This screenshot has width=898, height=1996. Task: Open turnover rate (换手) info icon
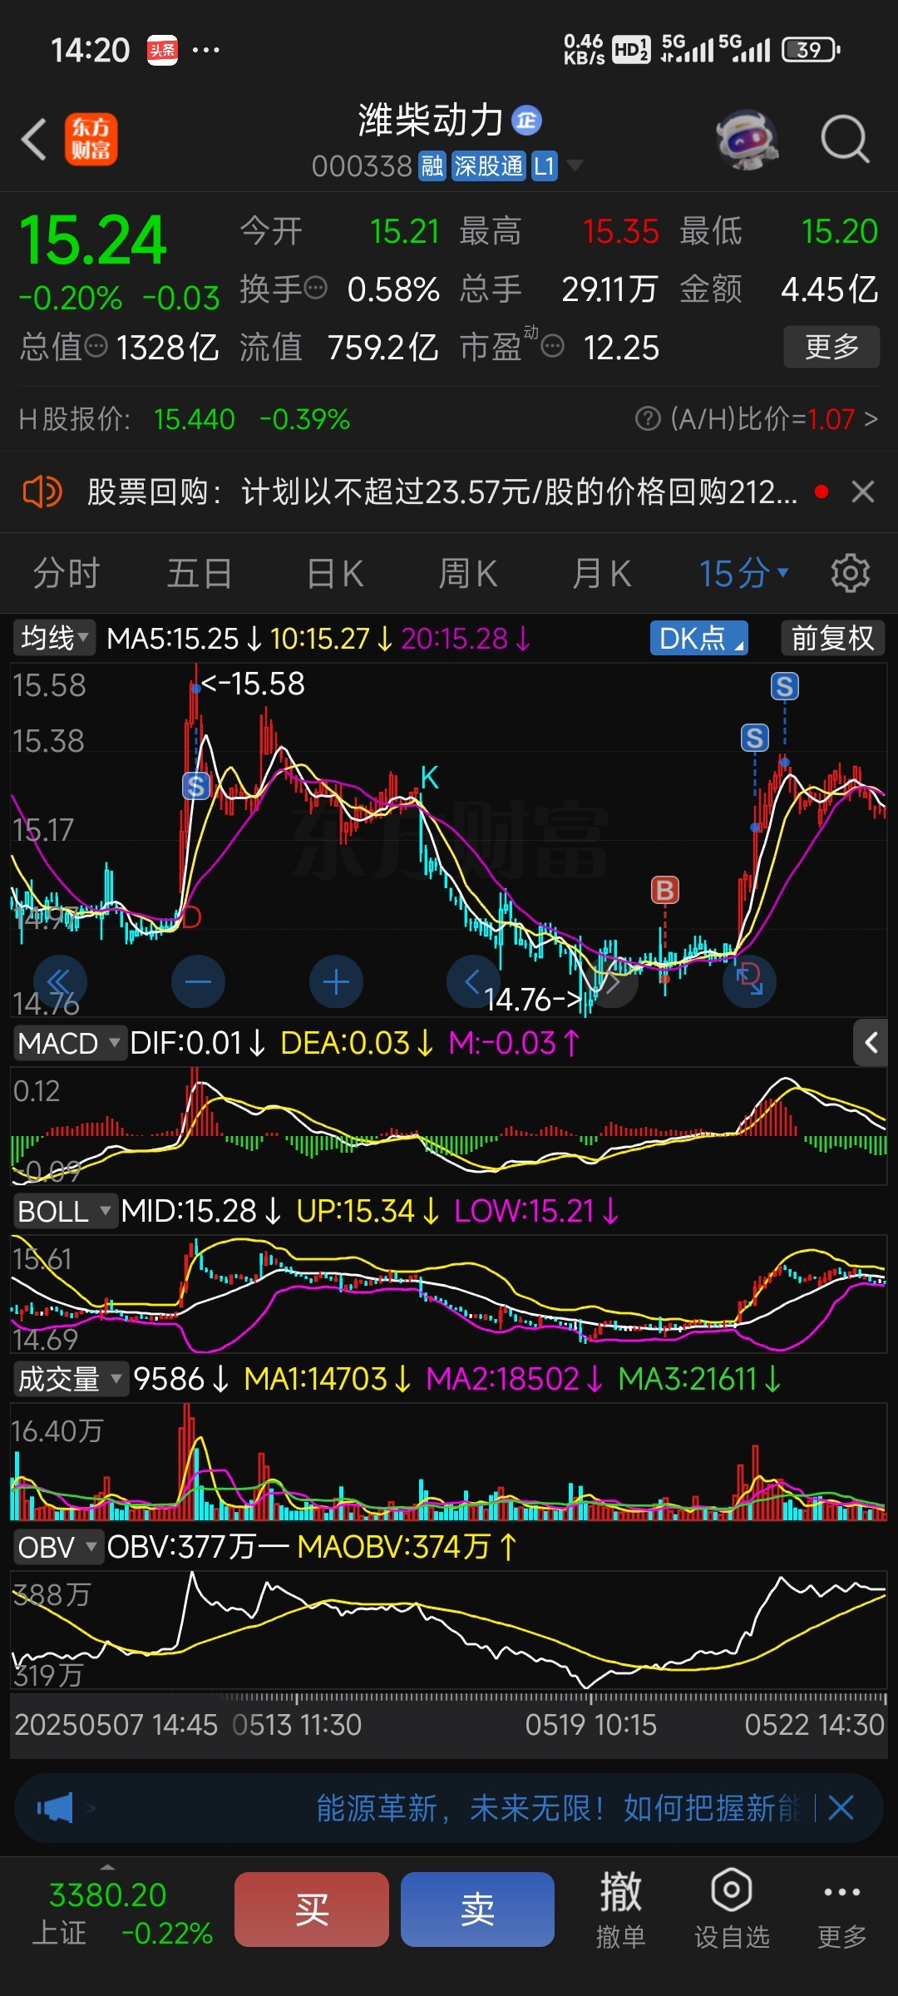[315, 289]
